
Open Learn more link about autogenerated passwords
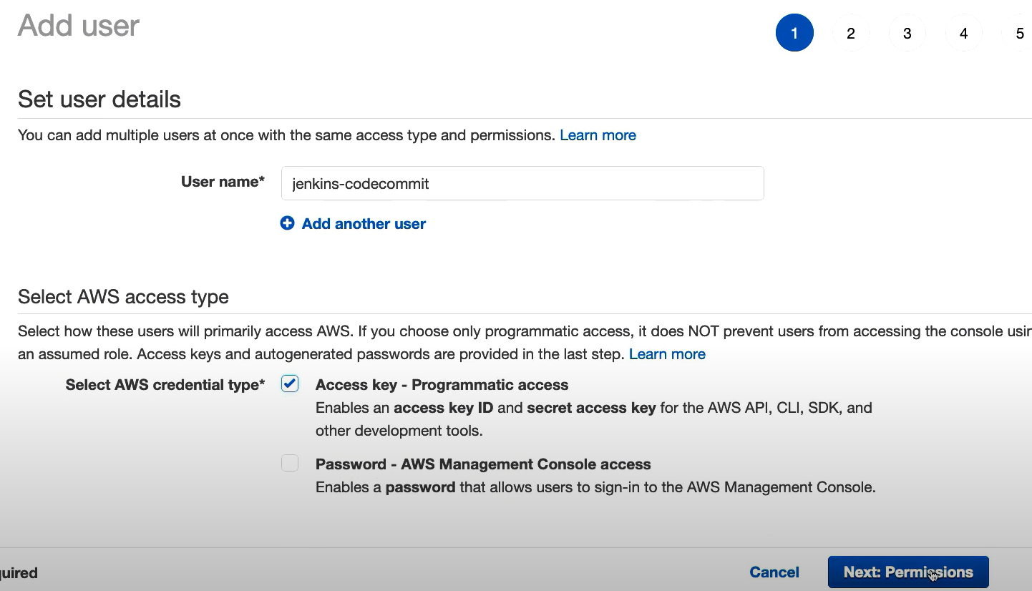pyautogui.click(x=667, y=354)
